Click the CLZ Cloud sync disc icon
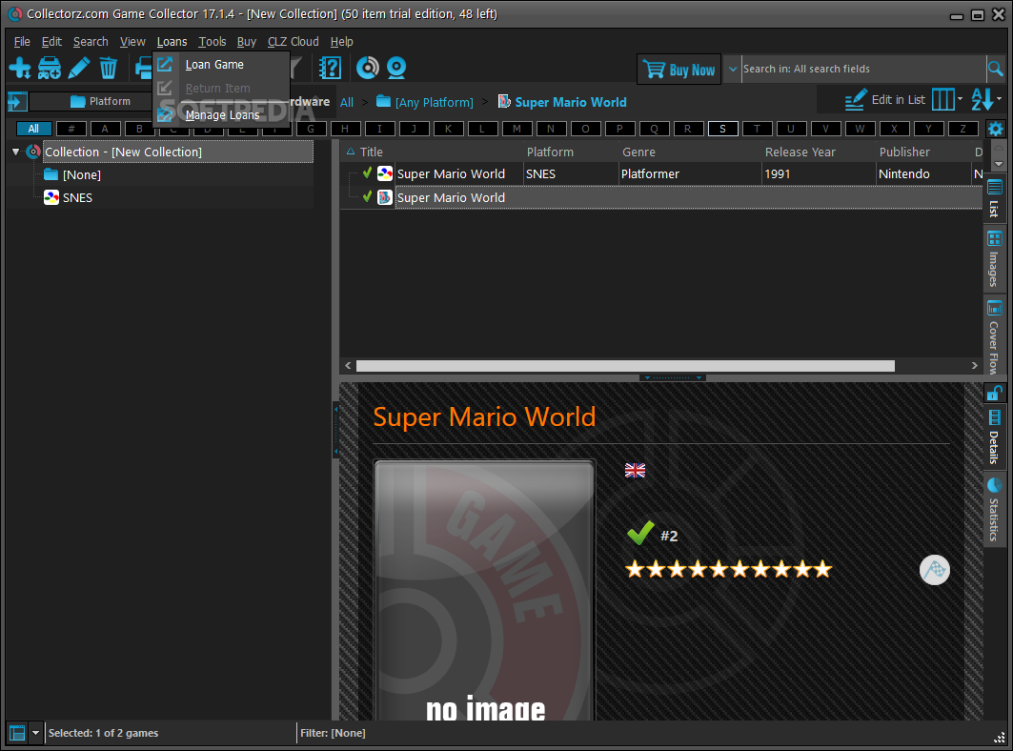The width and height of the screenshot is (1013, 751). (368, 68)
